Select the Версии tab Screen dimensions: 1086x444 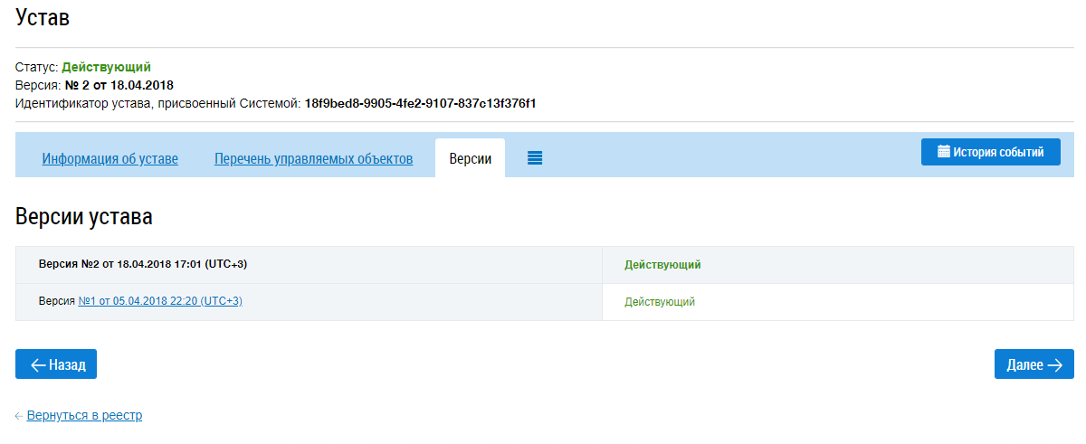click(x=470, y=159)
